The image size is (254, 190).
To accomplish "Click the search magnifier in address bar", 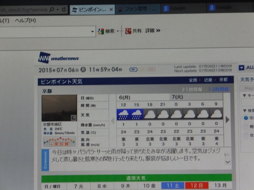I will pyautogui.click(x=52, y=9).
